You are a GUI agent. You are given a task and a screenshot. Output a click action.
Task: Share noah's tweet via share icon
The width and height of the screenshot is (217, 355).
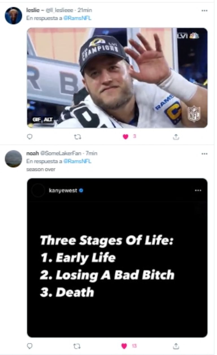176,346
